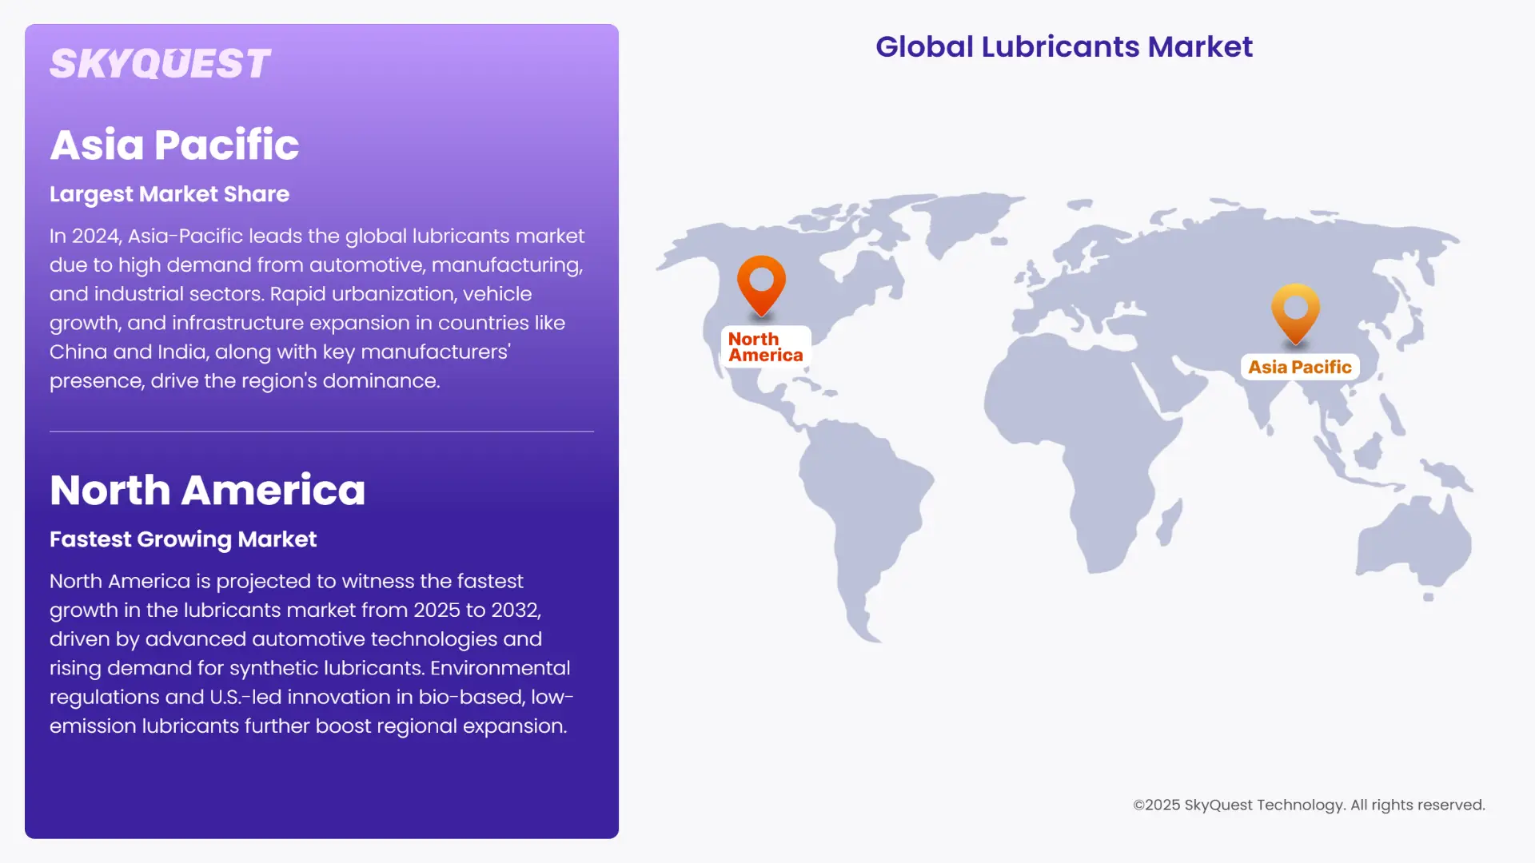
Task: Collapse the Fastest Growing Market details
Action: point(183,539)
